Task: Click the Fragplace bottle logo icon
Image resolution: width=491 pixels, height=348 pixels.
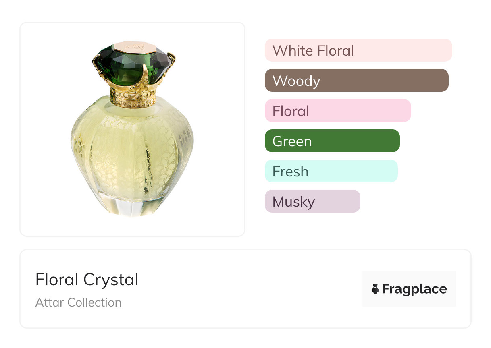Action: (375, 289)
